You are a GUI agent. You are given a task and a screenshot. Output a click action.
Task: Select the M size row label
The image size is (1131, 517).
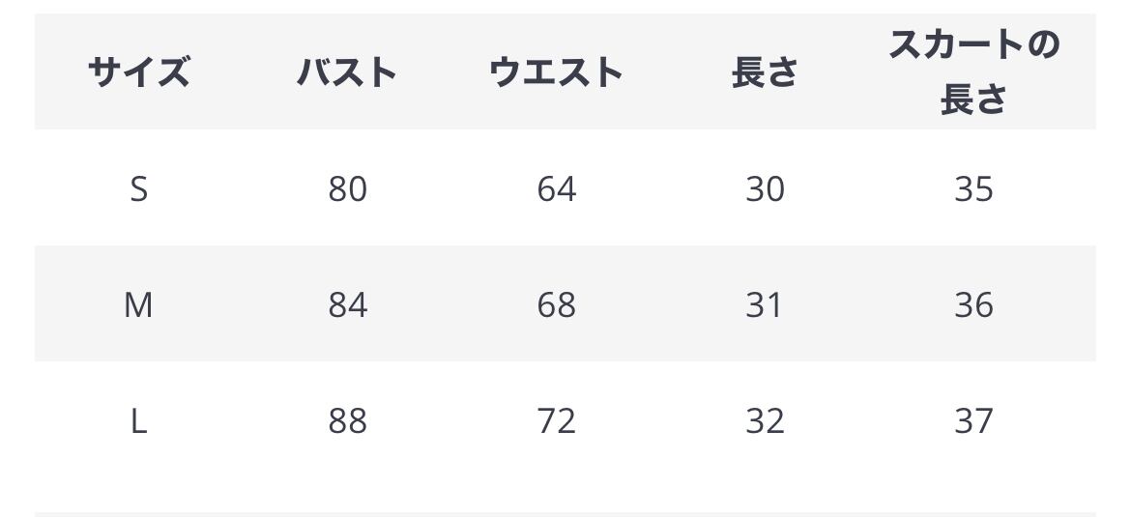[138, 304]
